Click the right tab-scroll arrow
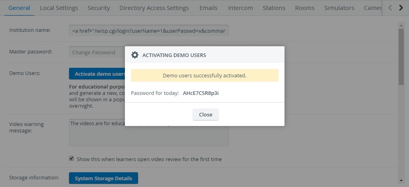The width and height of the screenshot is (409, 187). point(401,8)
